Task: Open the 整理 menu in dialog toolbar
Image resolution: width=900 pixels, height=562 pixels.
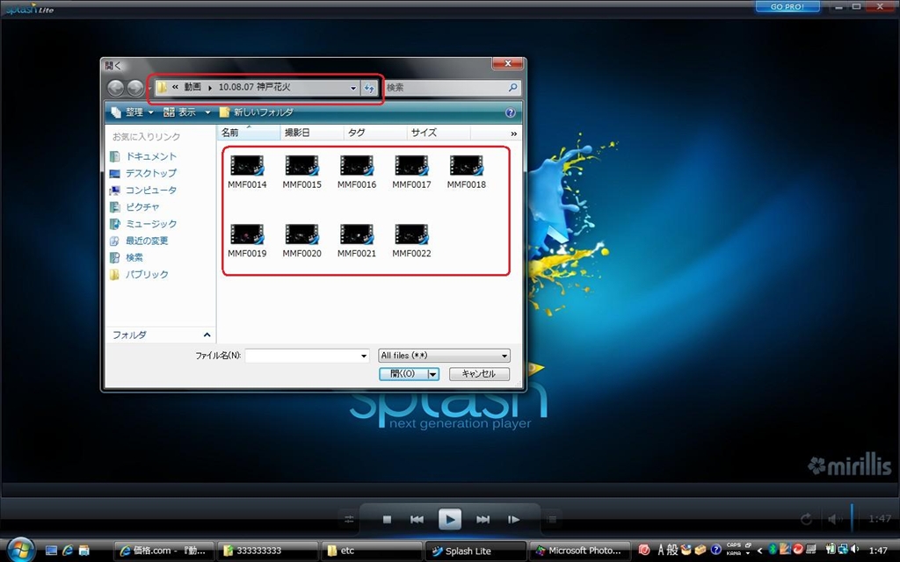Action: (132, 112)
